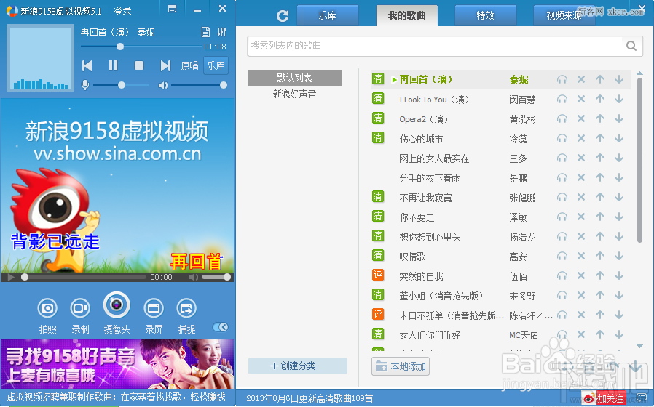Screen dimensions: 654x407
Task: Stop song playback
Action: 139,65
